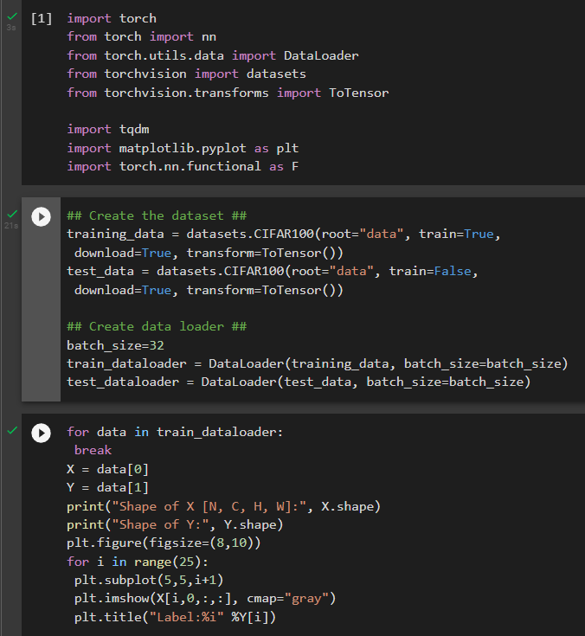Click the 'DataLoader' import name in first cell
The width and height of the screenshot is (585, 636).
[x=321, y=55]
